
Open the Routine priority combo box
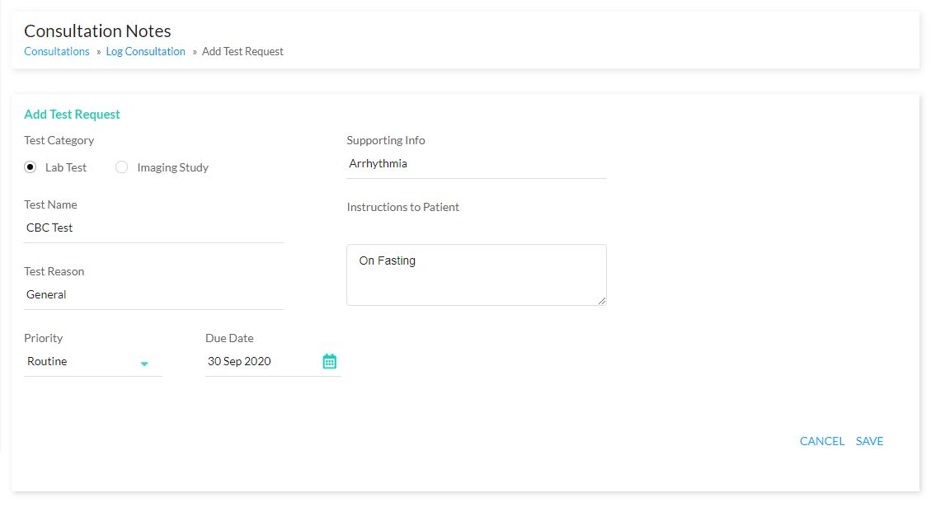point(92,362)
